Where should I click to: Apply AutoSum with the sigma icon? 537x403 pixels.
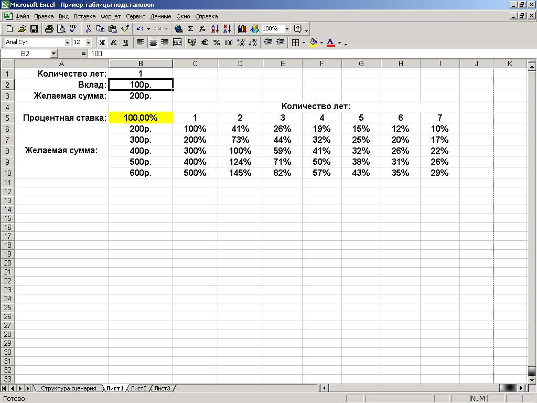191,29
